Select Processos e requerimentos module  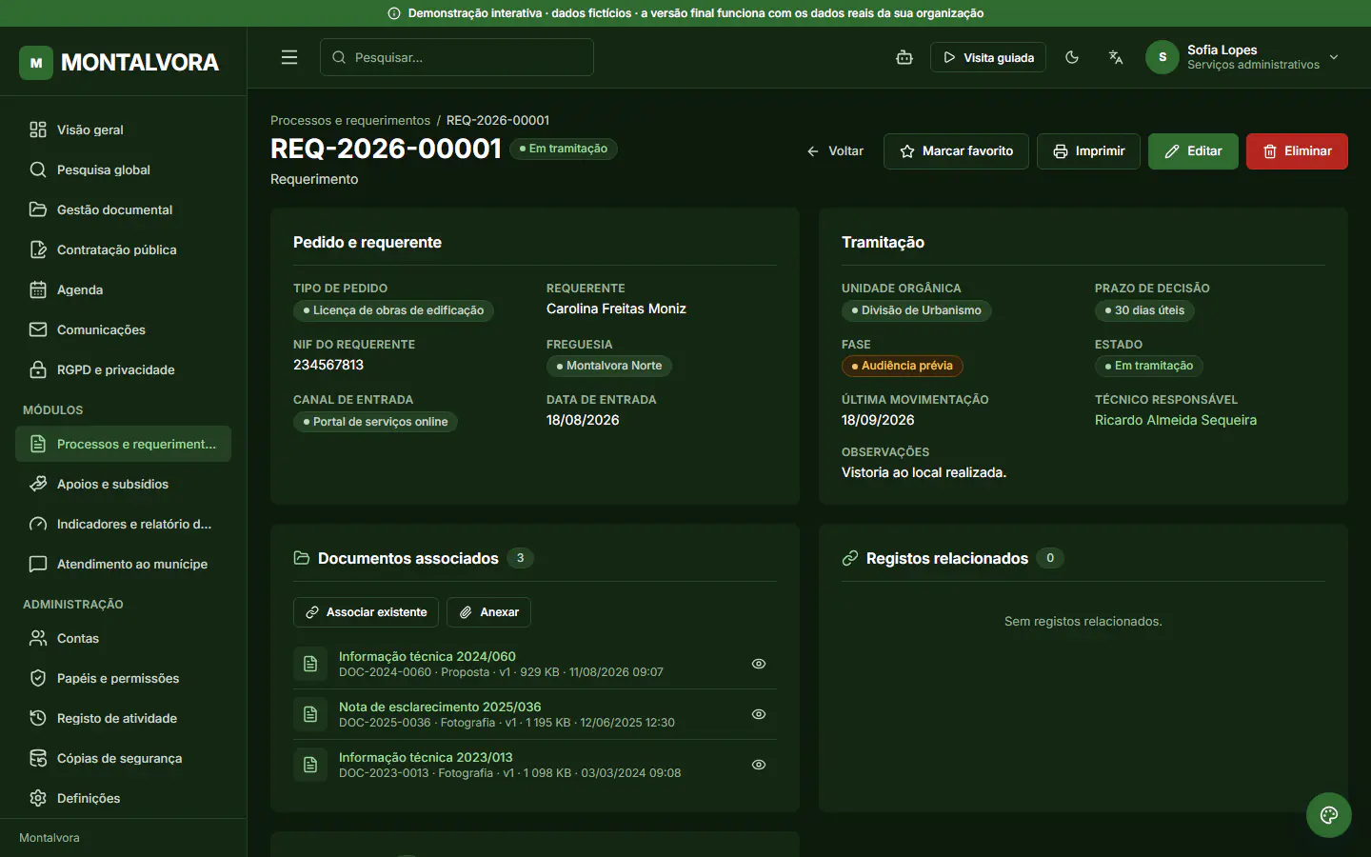point(123,444)
